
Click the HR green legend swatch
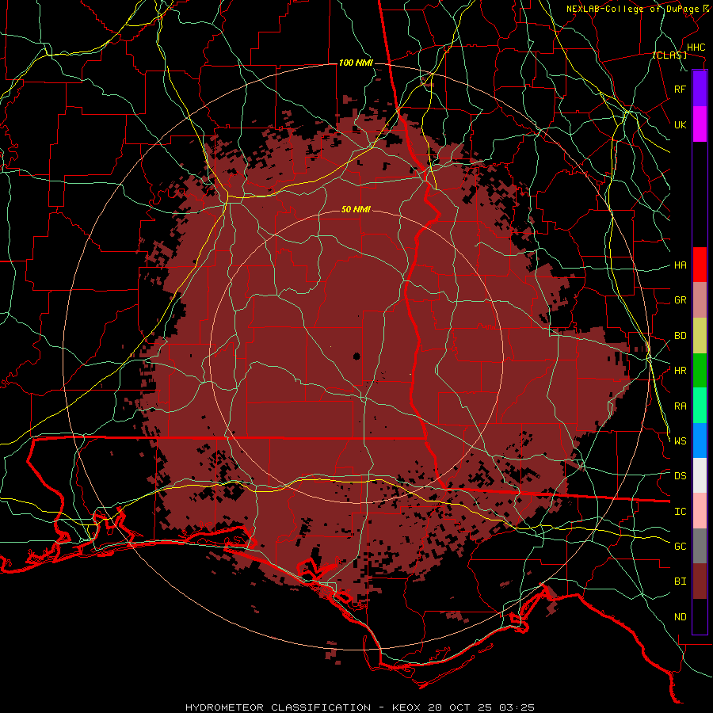pos(700,371)
